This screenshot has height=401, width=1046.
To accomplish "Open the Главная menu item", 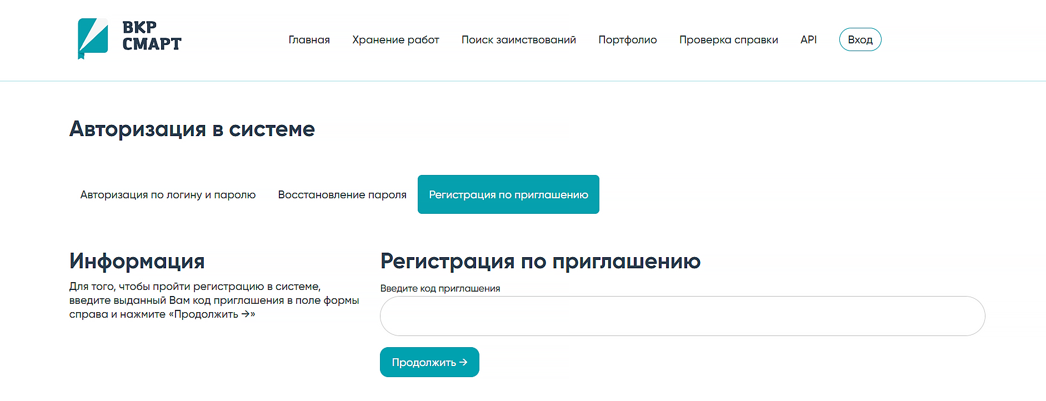I will coord(309,40).
